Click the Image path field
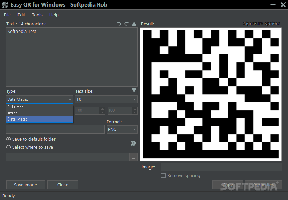The width and height of the screenshot is (288, 200). pyautogui.click(x=221, y=167)
